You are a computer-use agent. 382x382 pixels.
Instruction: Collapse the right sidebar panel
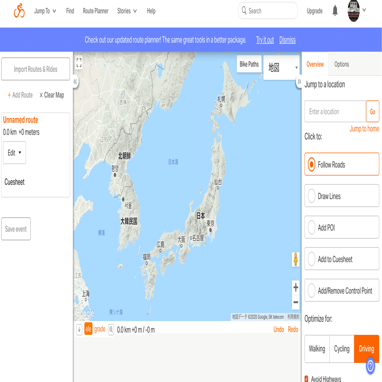point(299,82)
